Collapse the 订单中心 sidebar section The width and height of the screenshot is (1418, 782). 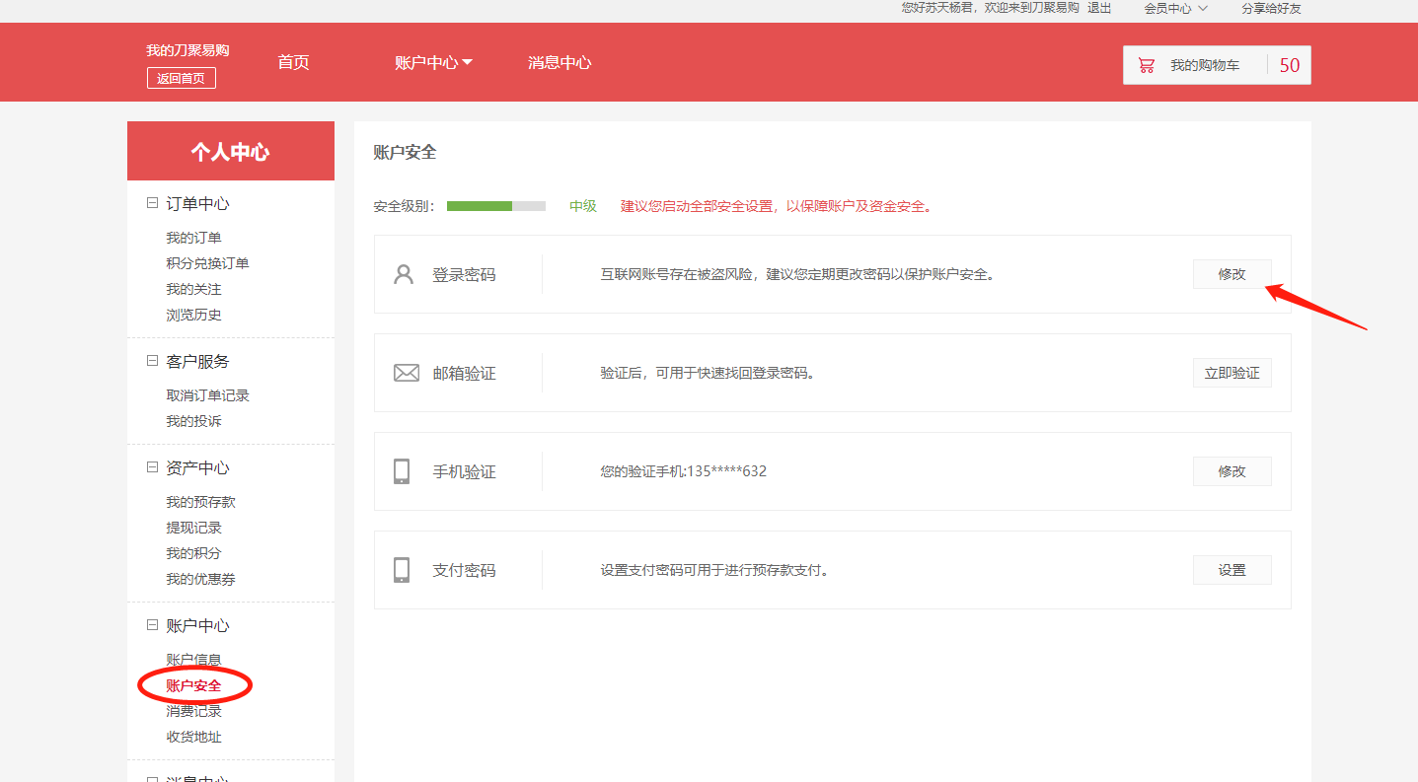152,203
